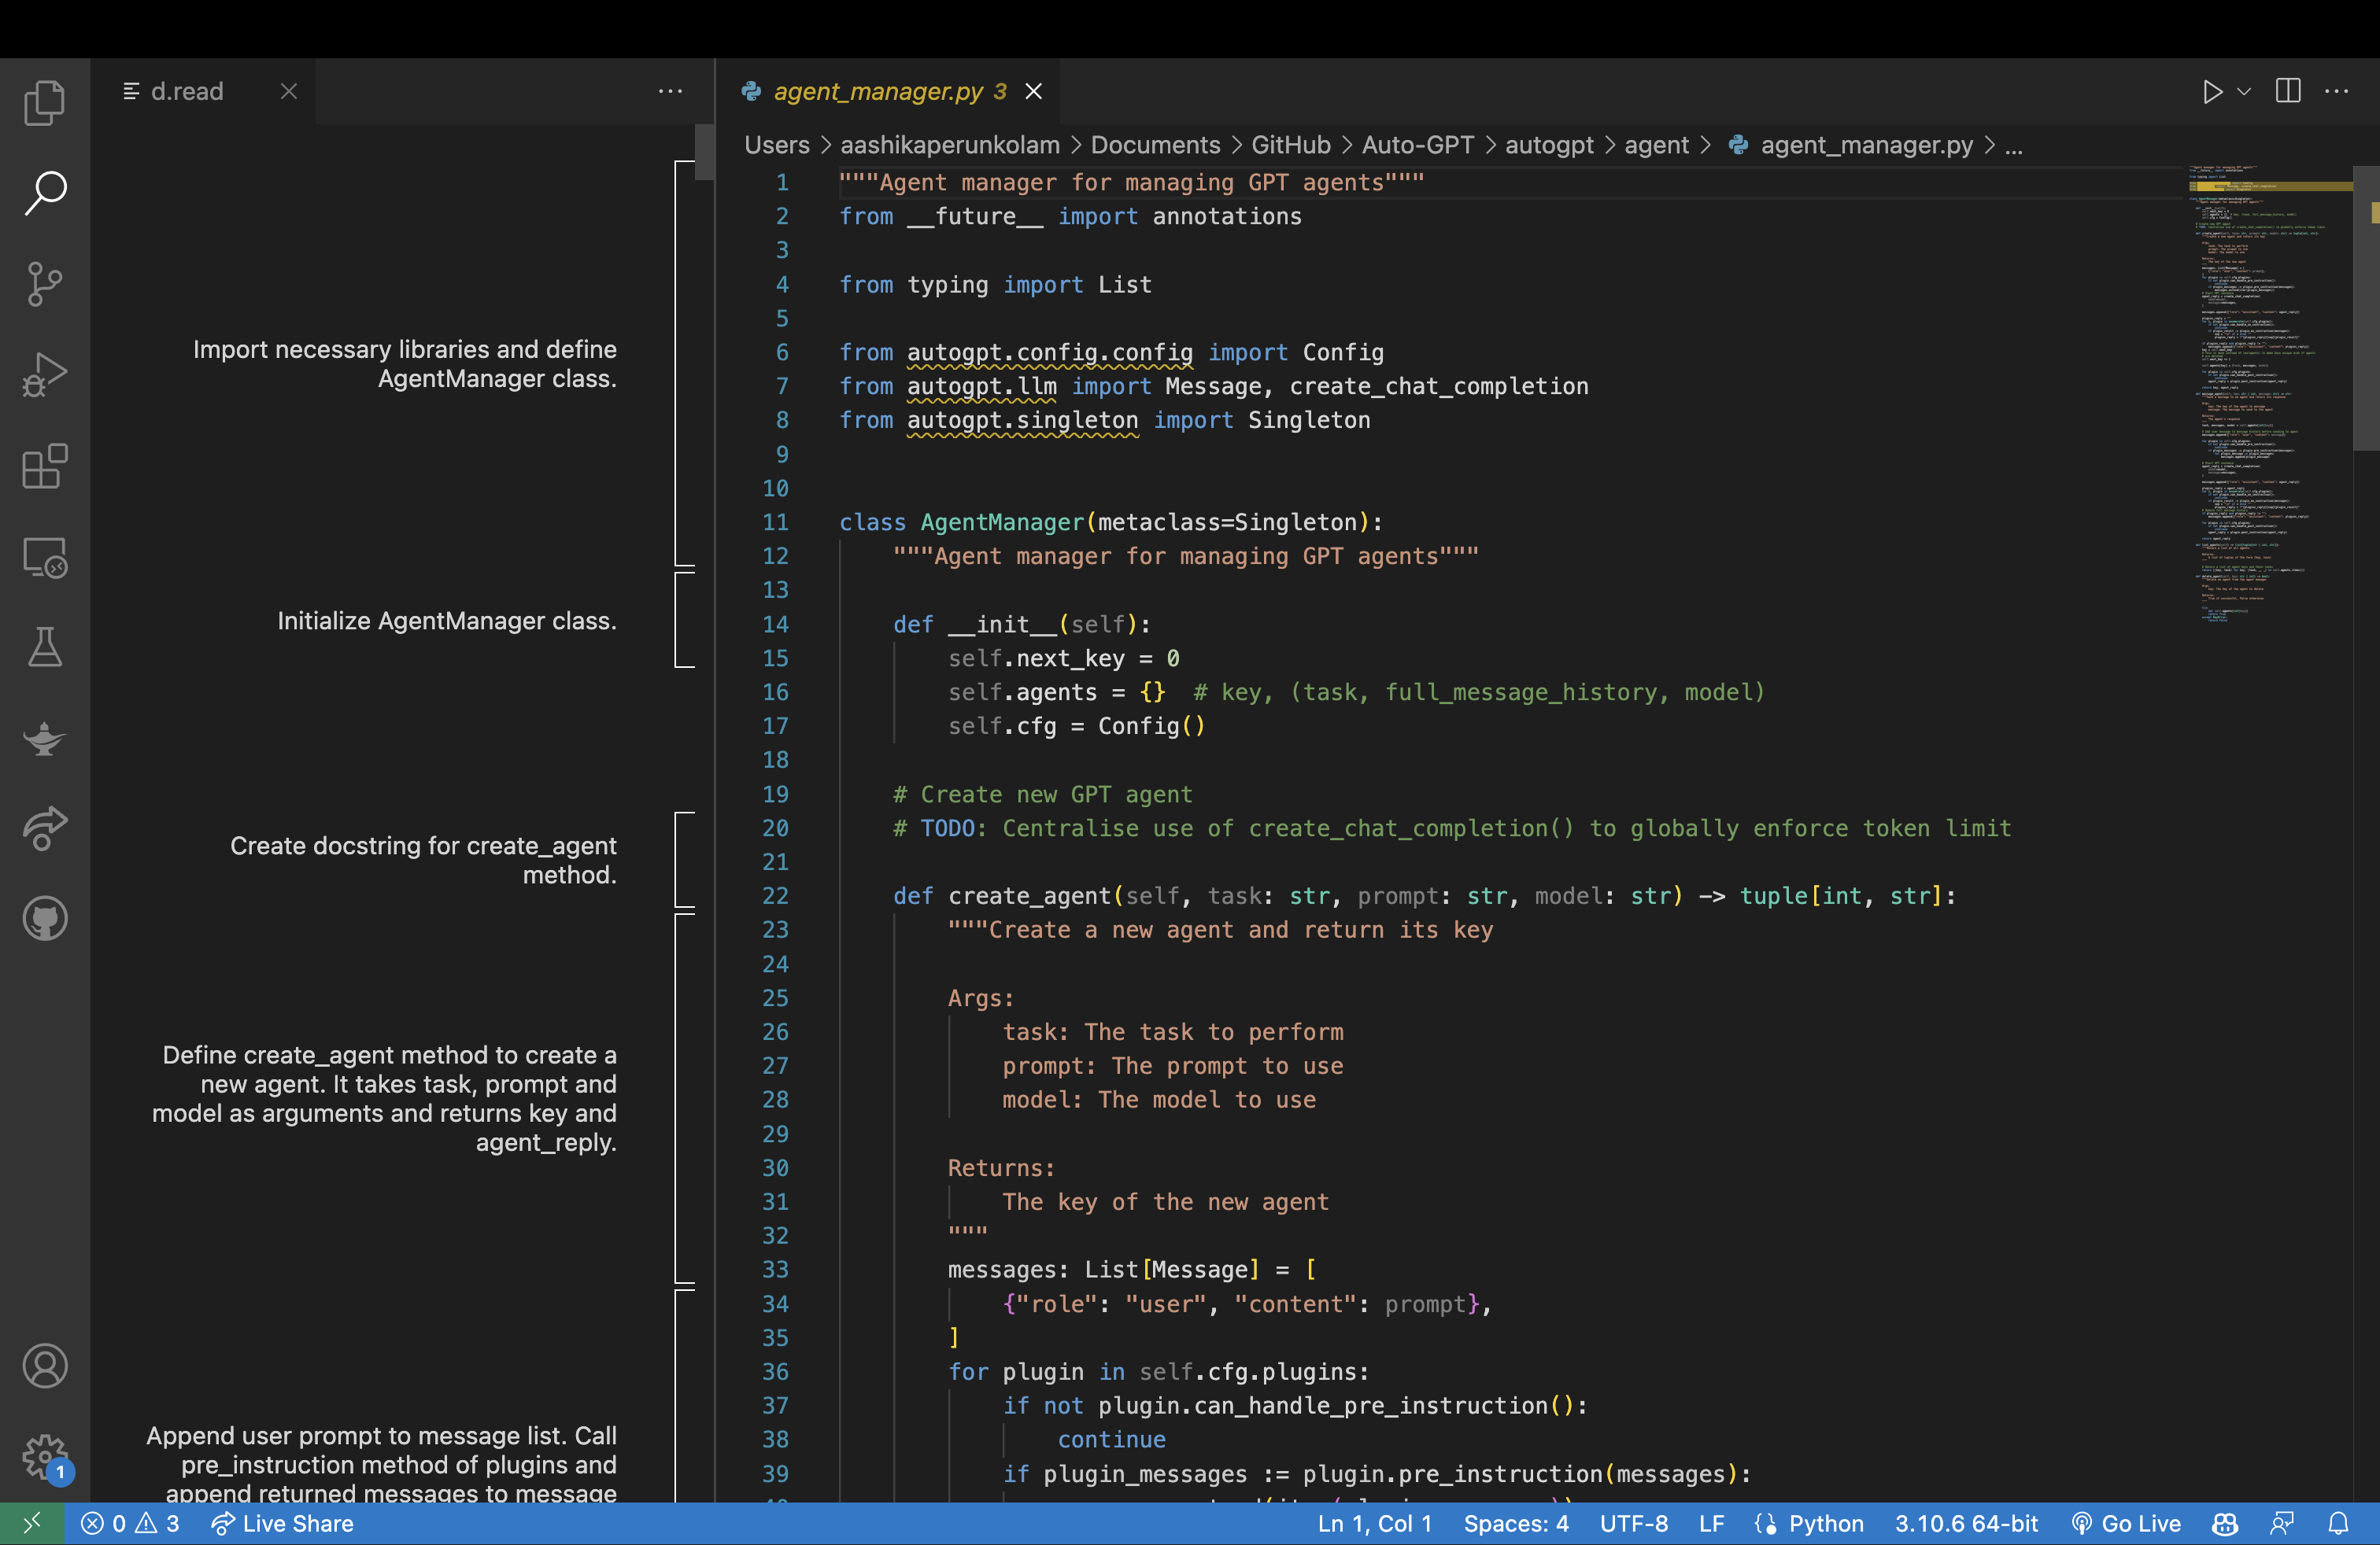Image resolution: width=2380 pixels, height=1545 pixels.
Task: Toggle notifications bell in status bar
Action: coord(2338,1523)
